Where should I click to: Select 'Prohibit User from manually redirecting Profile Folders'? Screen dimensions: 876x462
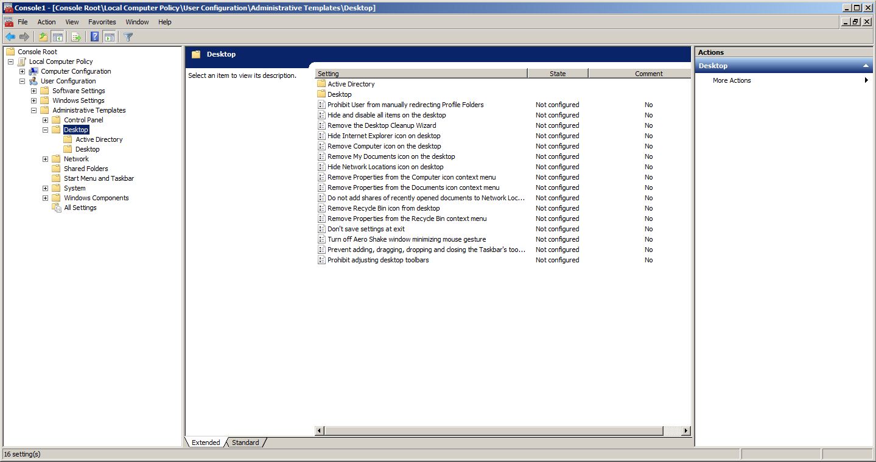(405, 105)
